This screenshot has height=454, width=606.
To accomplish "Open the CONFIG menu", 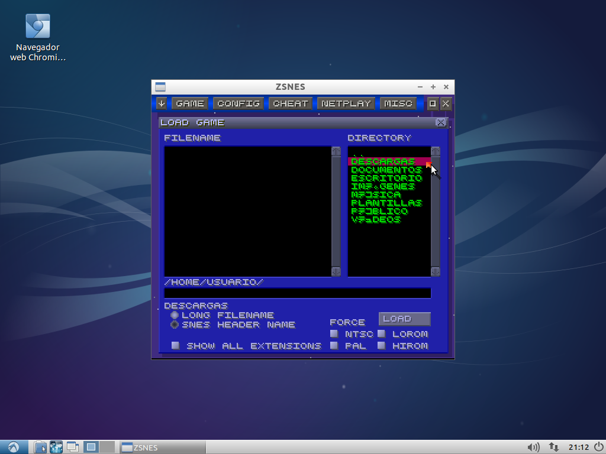I will (x=238, y=103).
